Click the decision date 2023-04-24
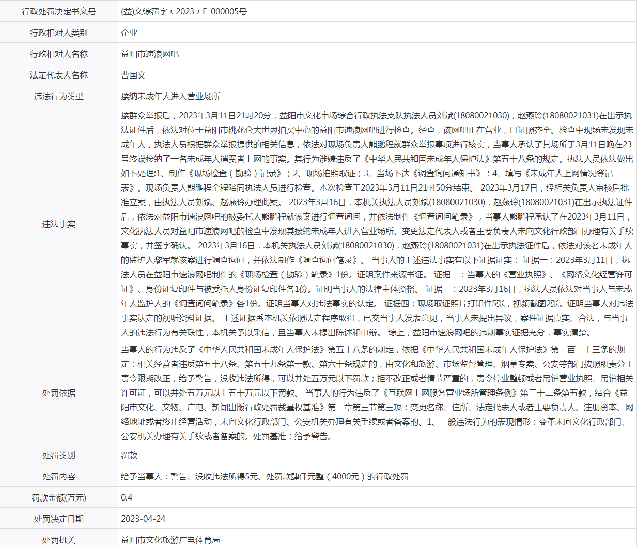This screenshot has height=547, width=637. [x=143, y=519]
